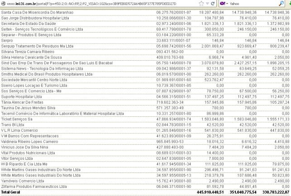The width and height of the screenshot is (291, 196).
Task: Click Suporte Hospitalar Ltda
Action: tap(21, 97)
